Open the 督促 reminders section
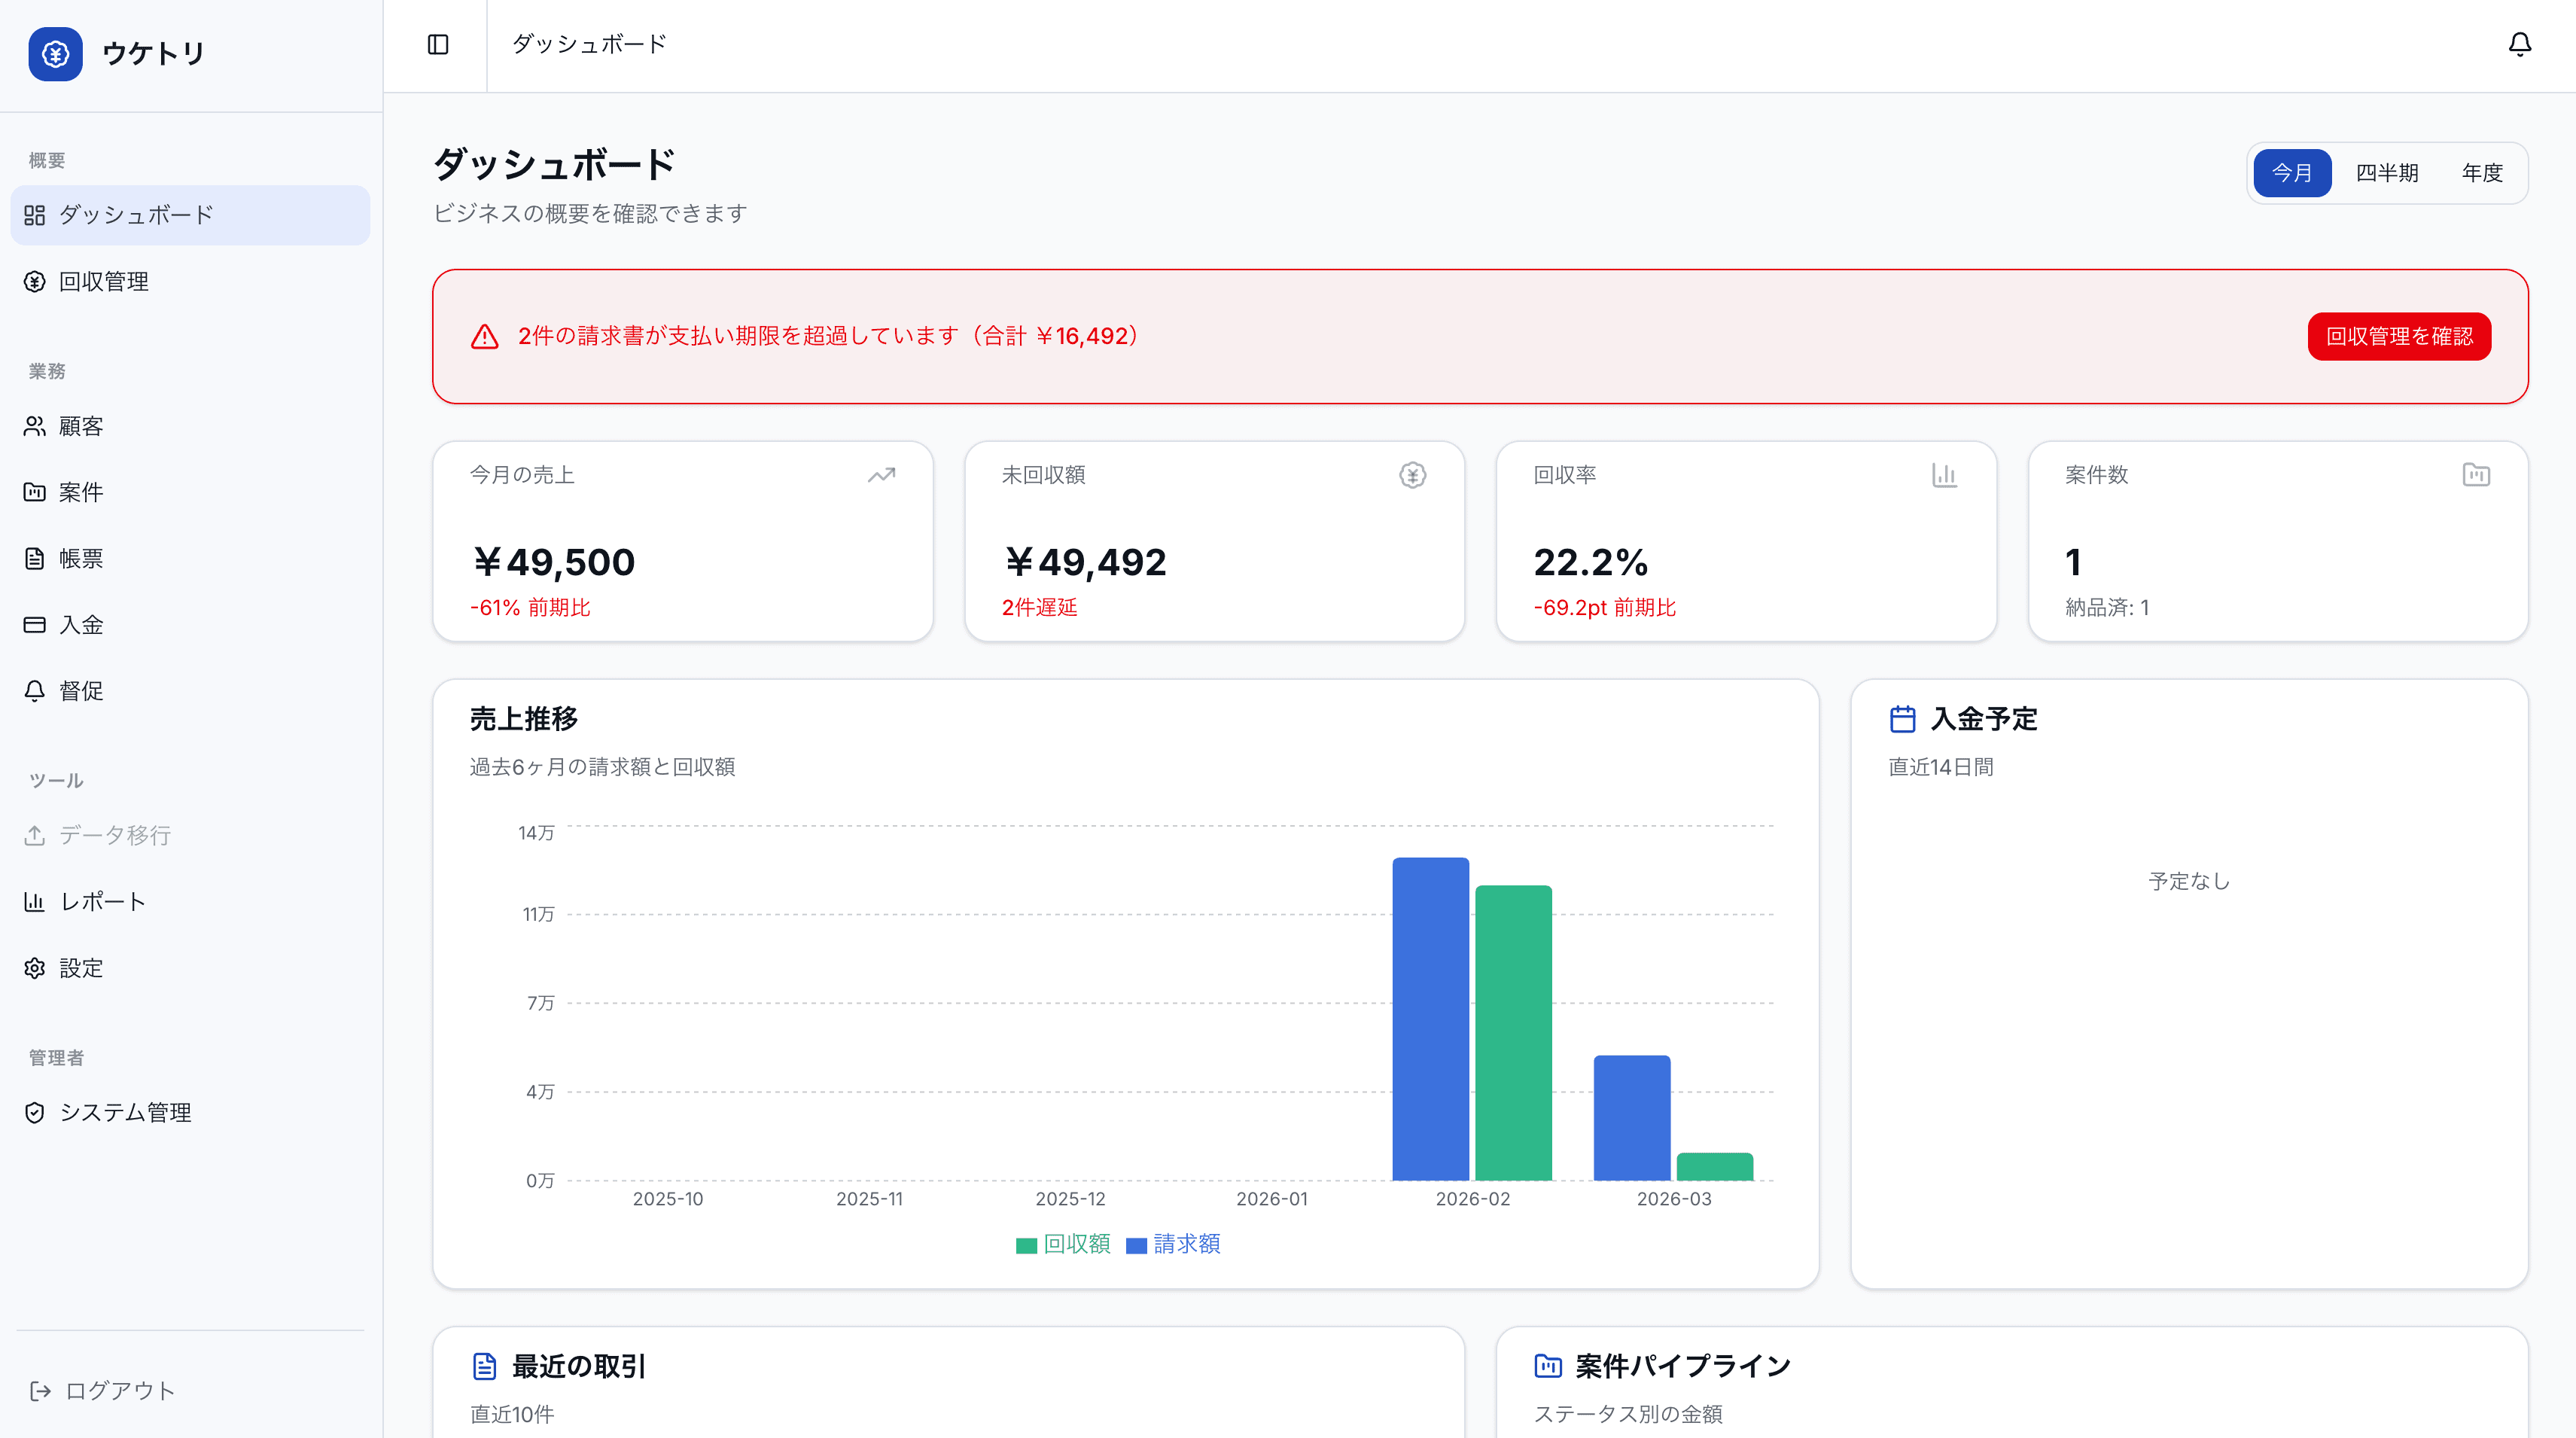This screenshot has width=2576, height=1438. point(81,689)
